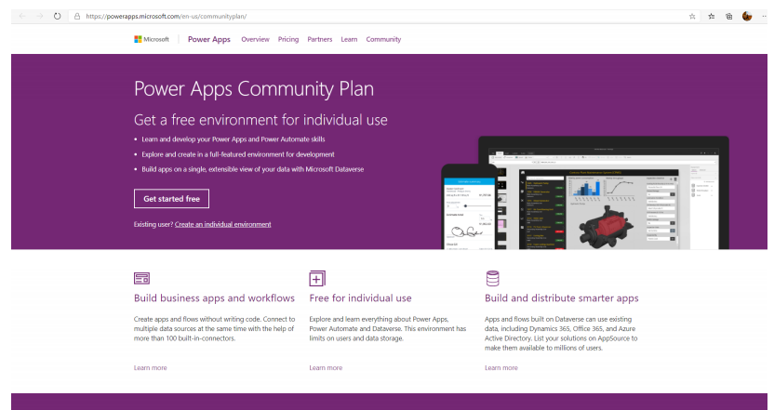Open the Power Apps home link

click(208, 39)
